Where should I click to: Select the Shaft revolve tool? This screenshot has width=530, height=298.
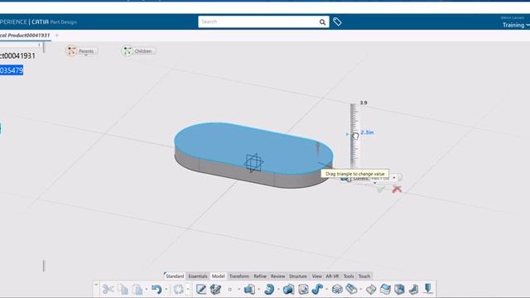269,289
